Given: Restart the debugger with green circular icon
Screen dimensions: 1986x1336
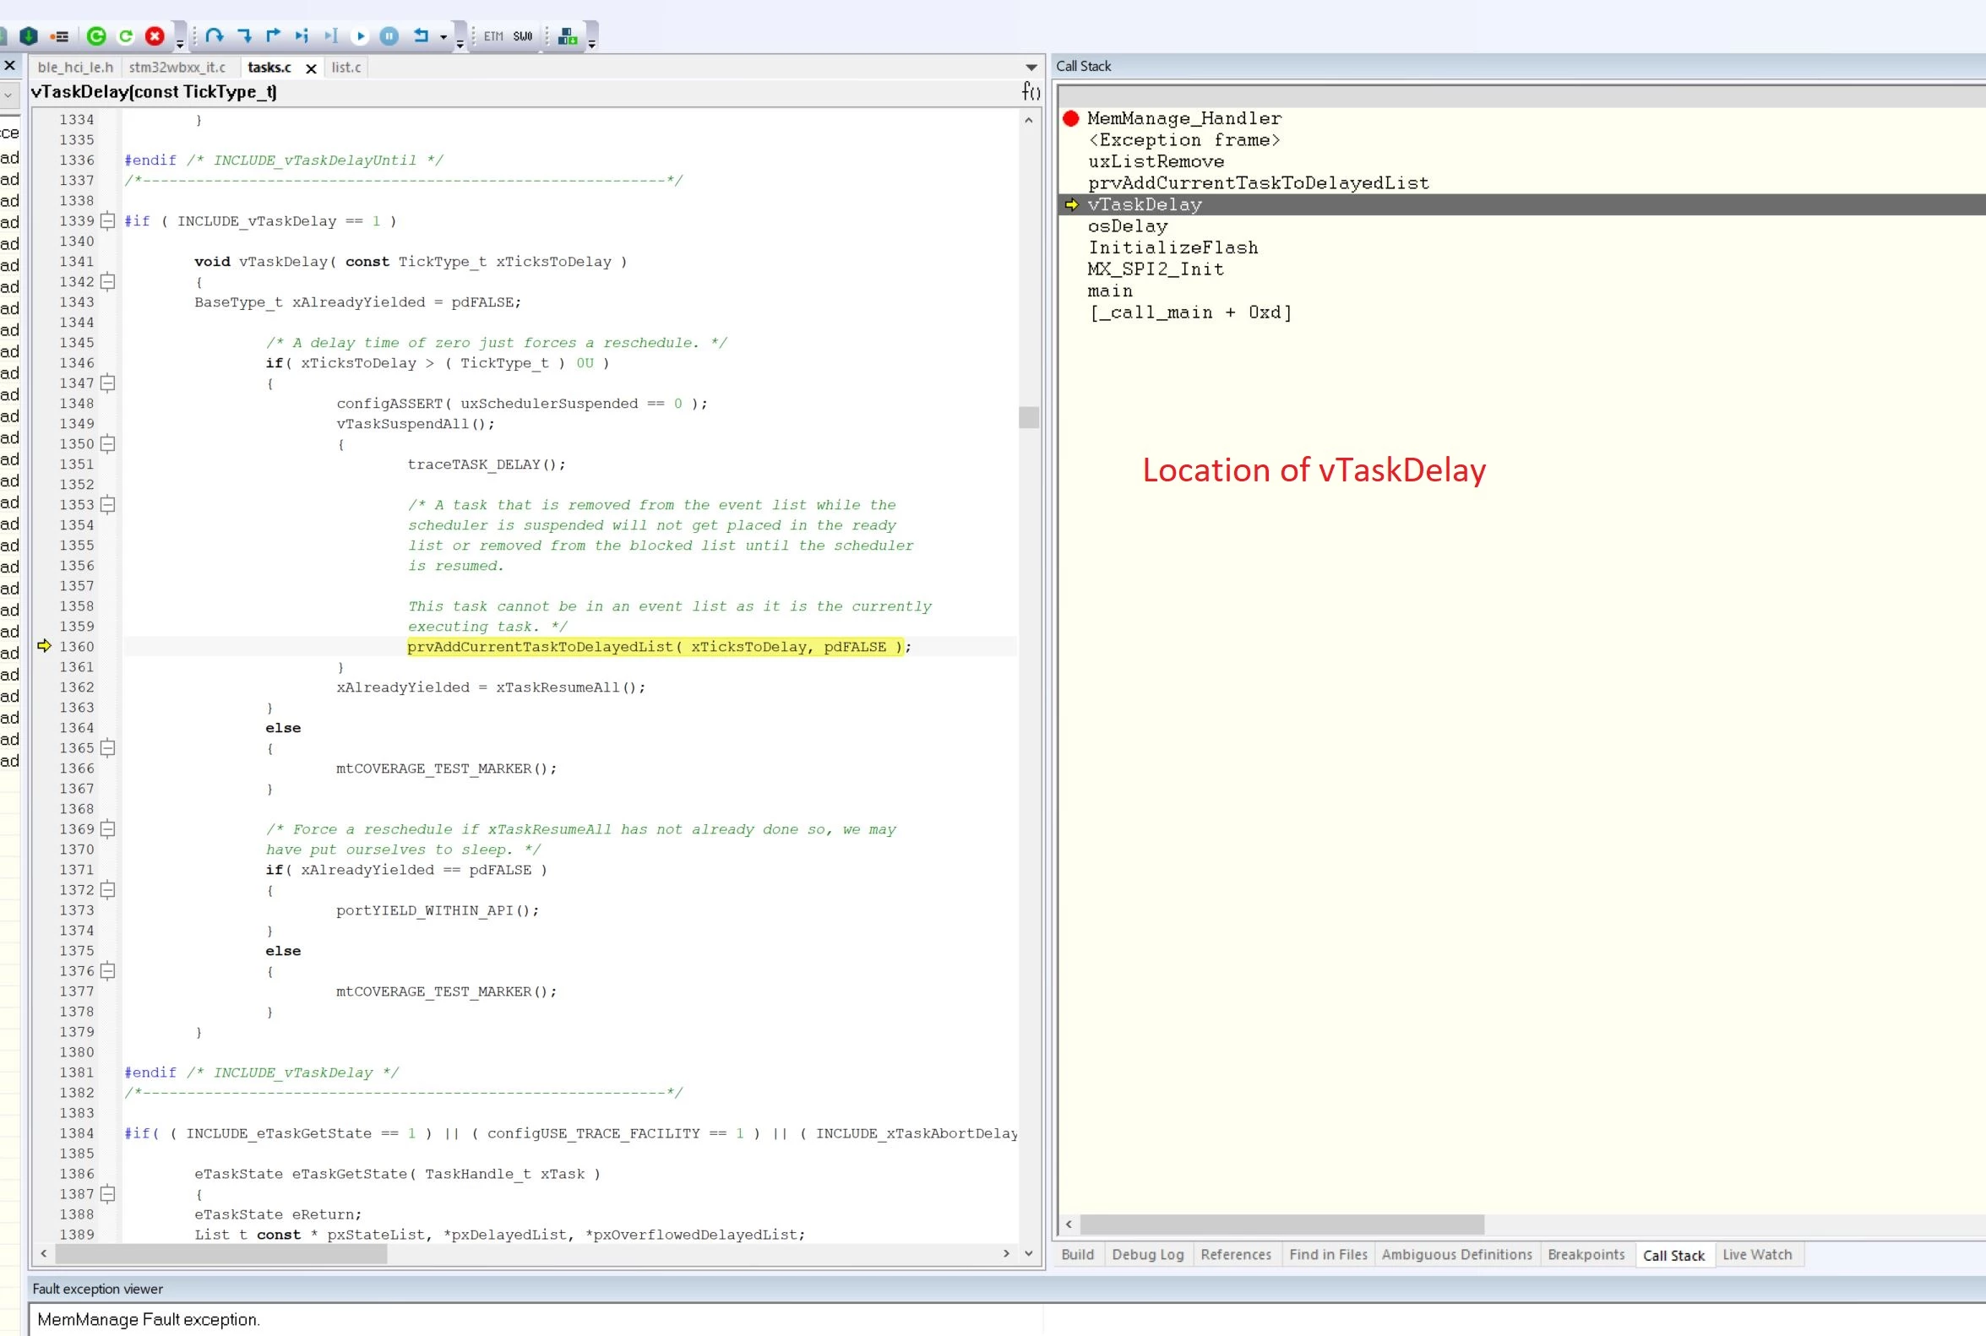Looking at the screenshot, I should coord(126,35).
